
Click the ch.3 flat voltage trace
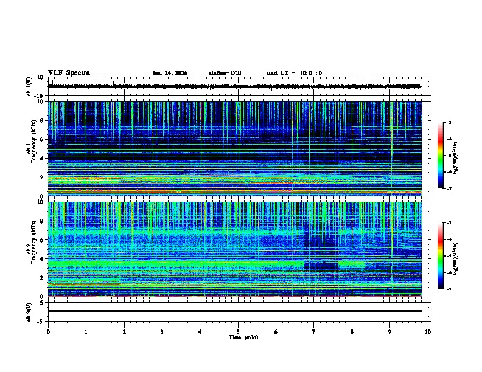pos(235,311)
